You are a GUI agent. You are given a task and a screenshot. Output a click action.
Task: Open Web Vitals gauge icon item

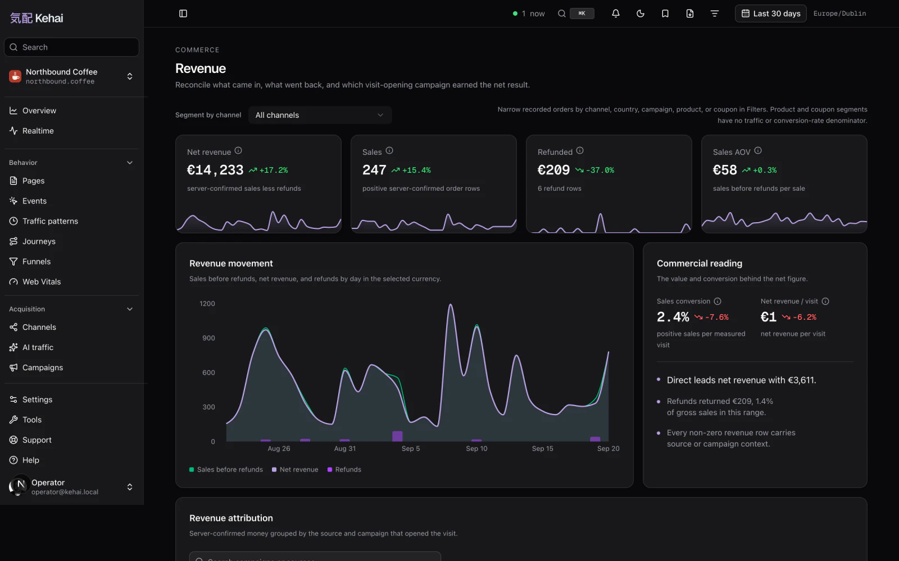click(x=13, y=282)
